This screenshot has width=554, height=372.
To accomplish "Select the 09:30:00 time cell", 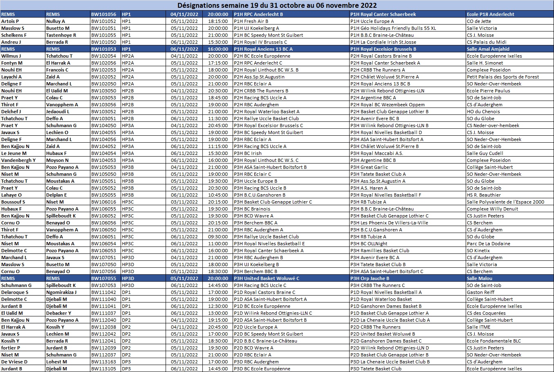I will coord(218,237).
